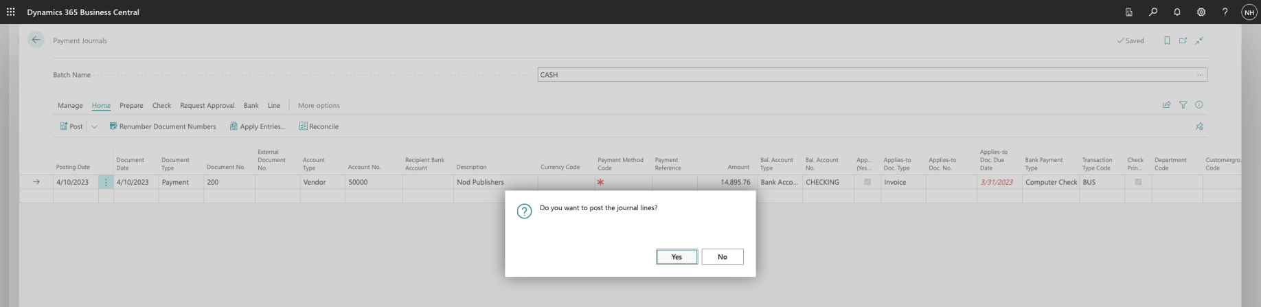Image resolution: width=1261 pixels, height=307 pixels.
Task: Open the Batch Name lookup ellipsis
Action: pos(1200,75)
